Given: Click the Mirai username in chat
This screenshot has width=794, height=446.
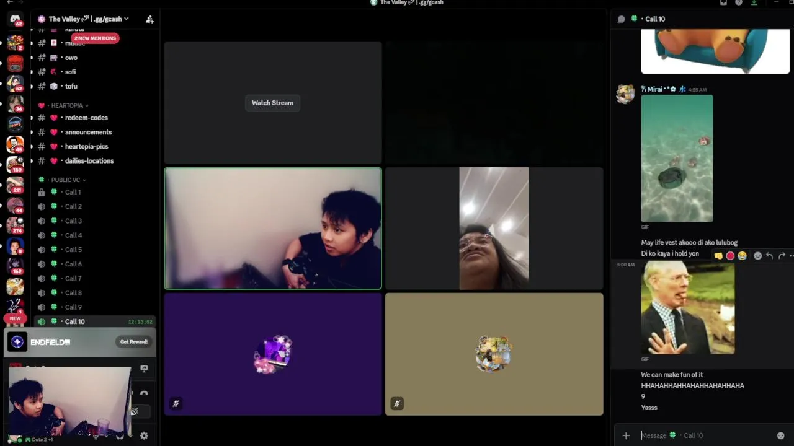Looking at the screenshot, I should click(x=658, y=89).
